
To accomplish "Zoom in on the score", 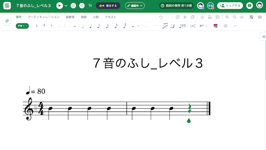I will (x=227, y=17).
